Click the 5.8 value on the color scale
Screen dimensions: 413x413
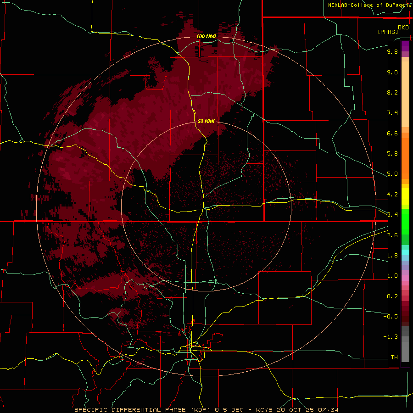(392, 154)
